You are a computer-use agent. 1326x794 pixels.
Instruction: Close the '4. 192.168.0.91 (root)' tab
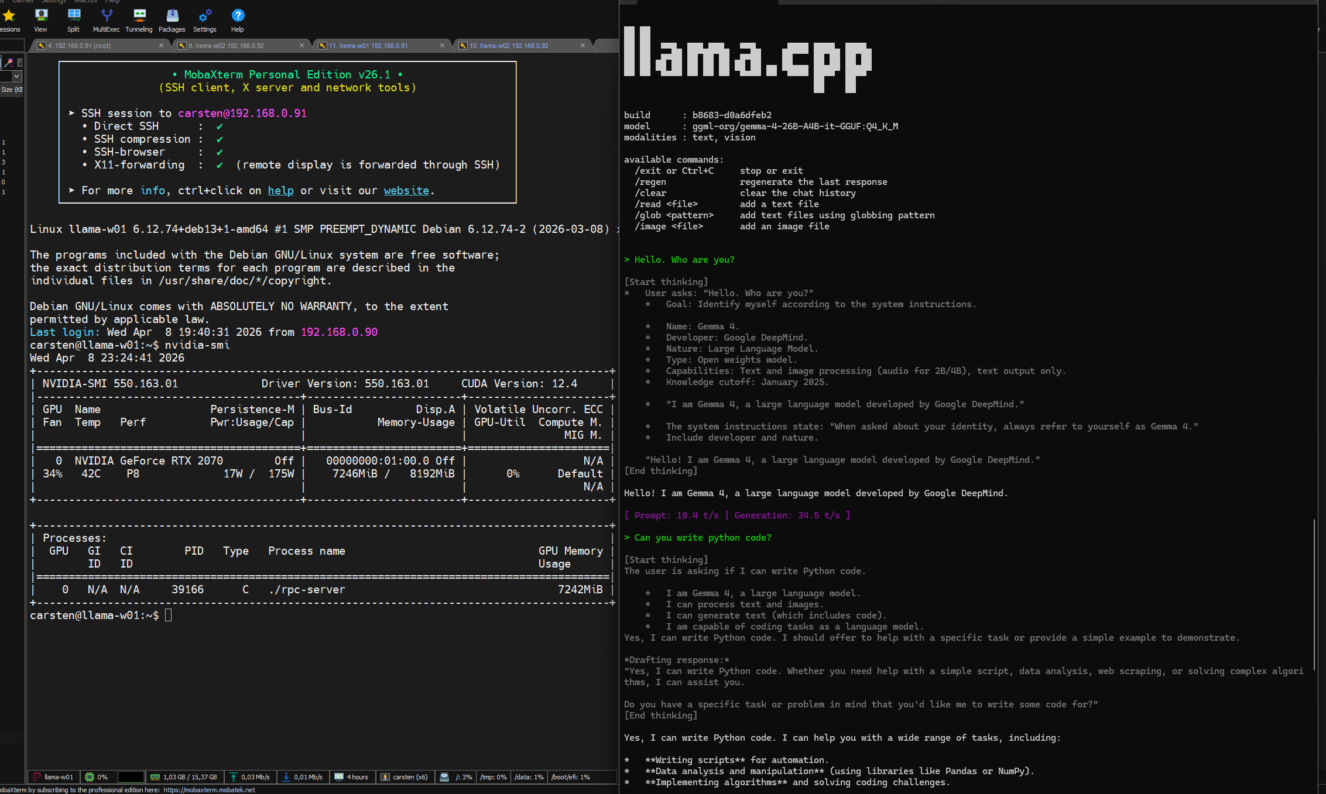(161, 46)
